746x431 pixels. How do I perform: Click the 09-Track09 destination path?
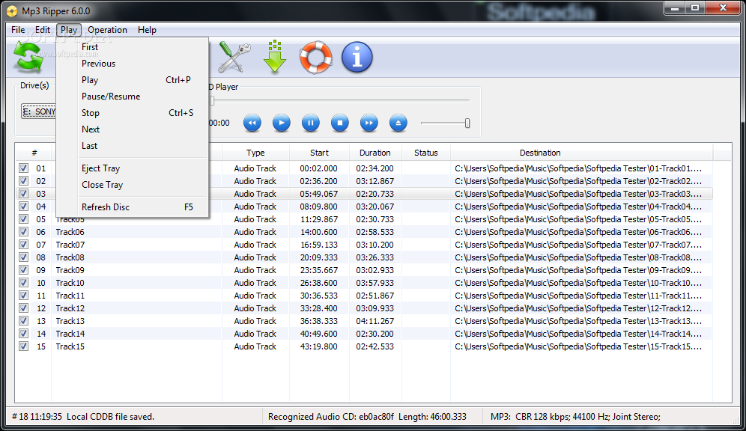pos(578,270)
